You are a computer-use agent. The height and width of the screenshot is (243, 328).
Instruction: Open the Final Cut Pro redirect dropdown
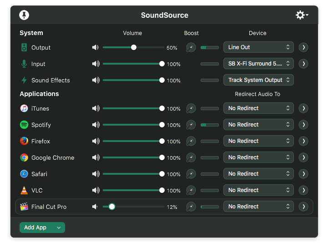click(x=258, y=207)
